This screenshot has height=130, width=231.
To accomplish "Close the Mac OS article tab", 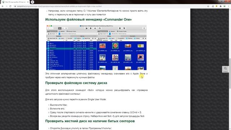I will [28, 2].
